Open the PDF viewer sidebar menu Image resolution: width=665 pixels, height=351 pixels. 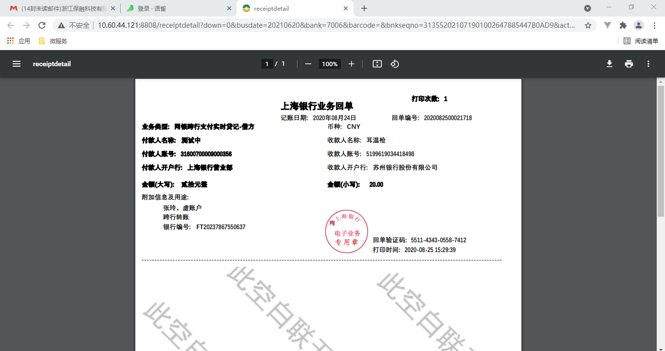coord(17,64)
